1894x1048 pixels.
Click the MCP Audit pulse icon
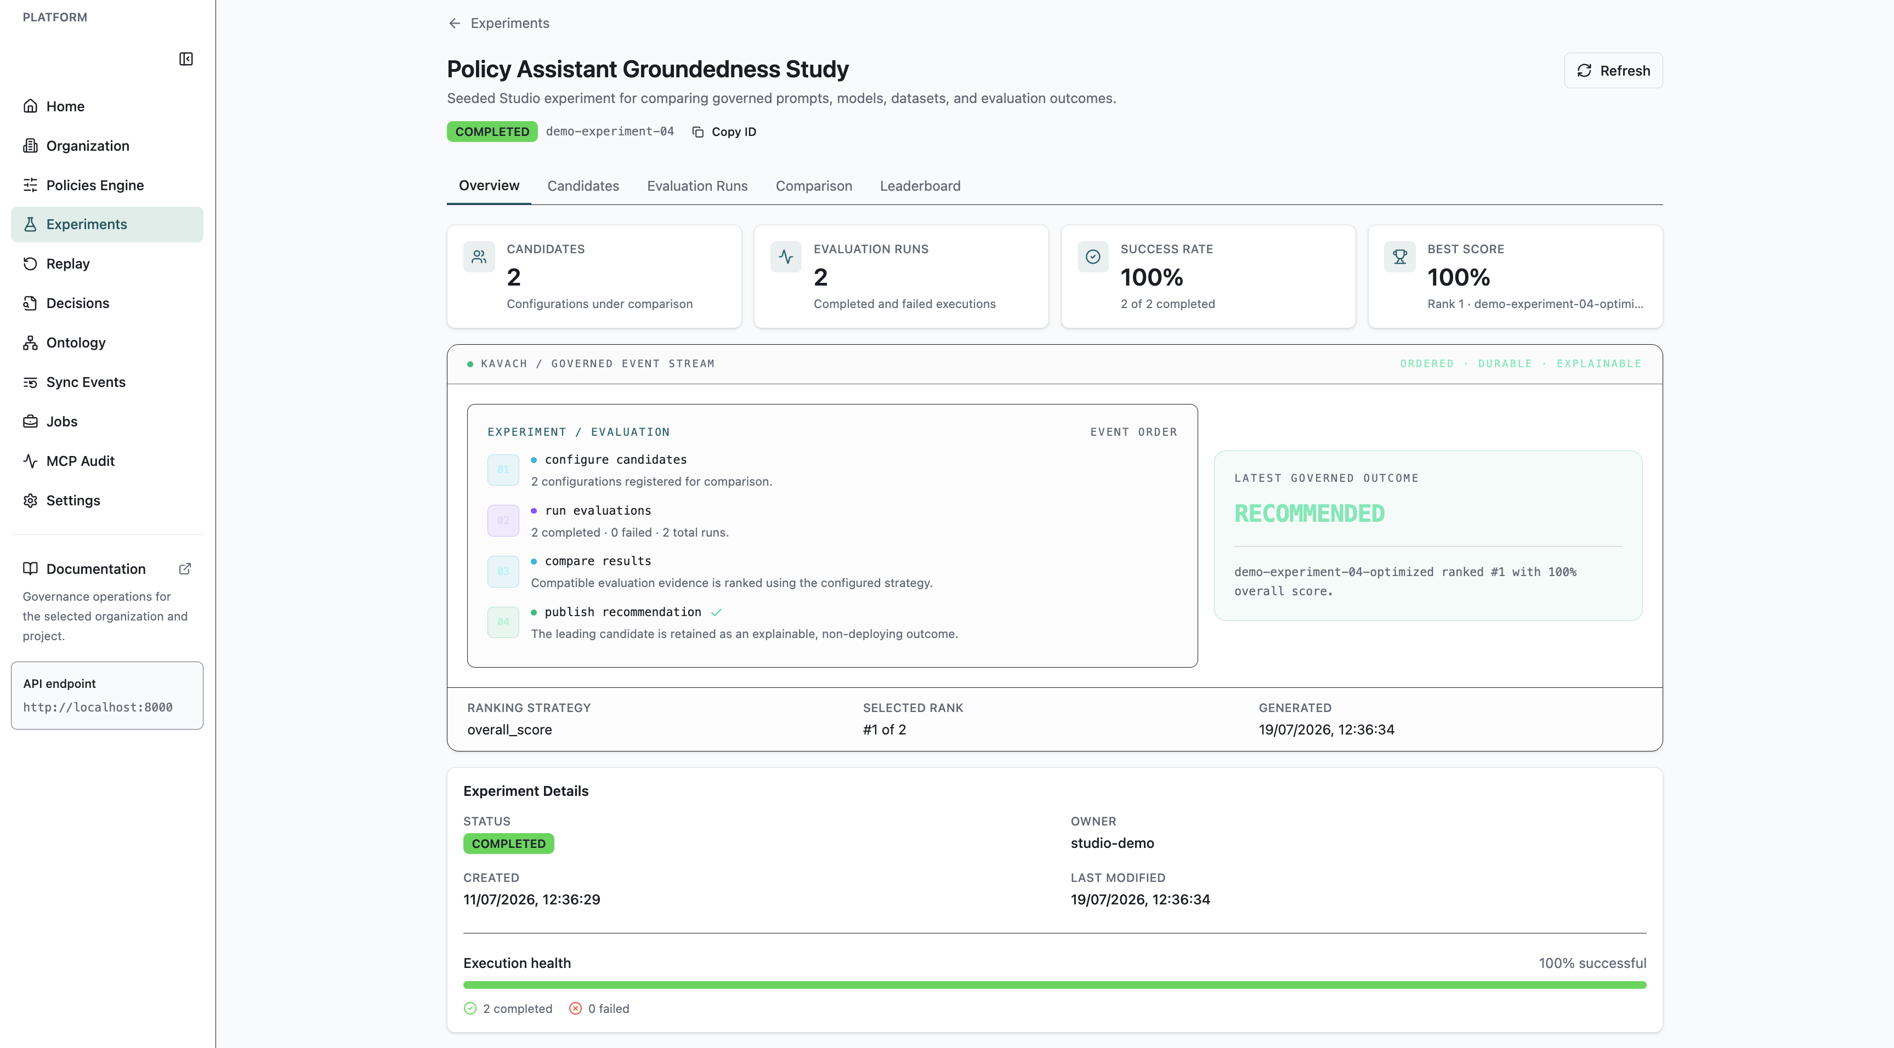tap(30, 461)
